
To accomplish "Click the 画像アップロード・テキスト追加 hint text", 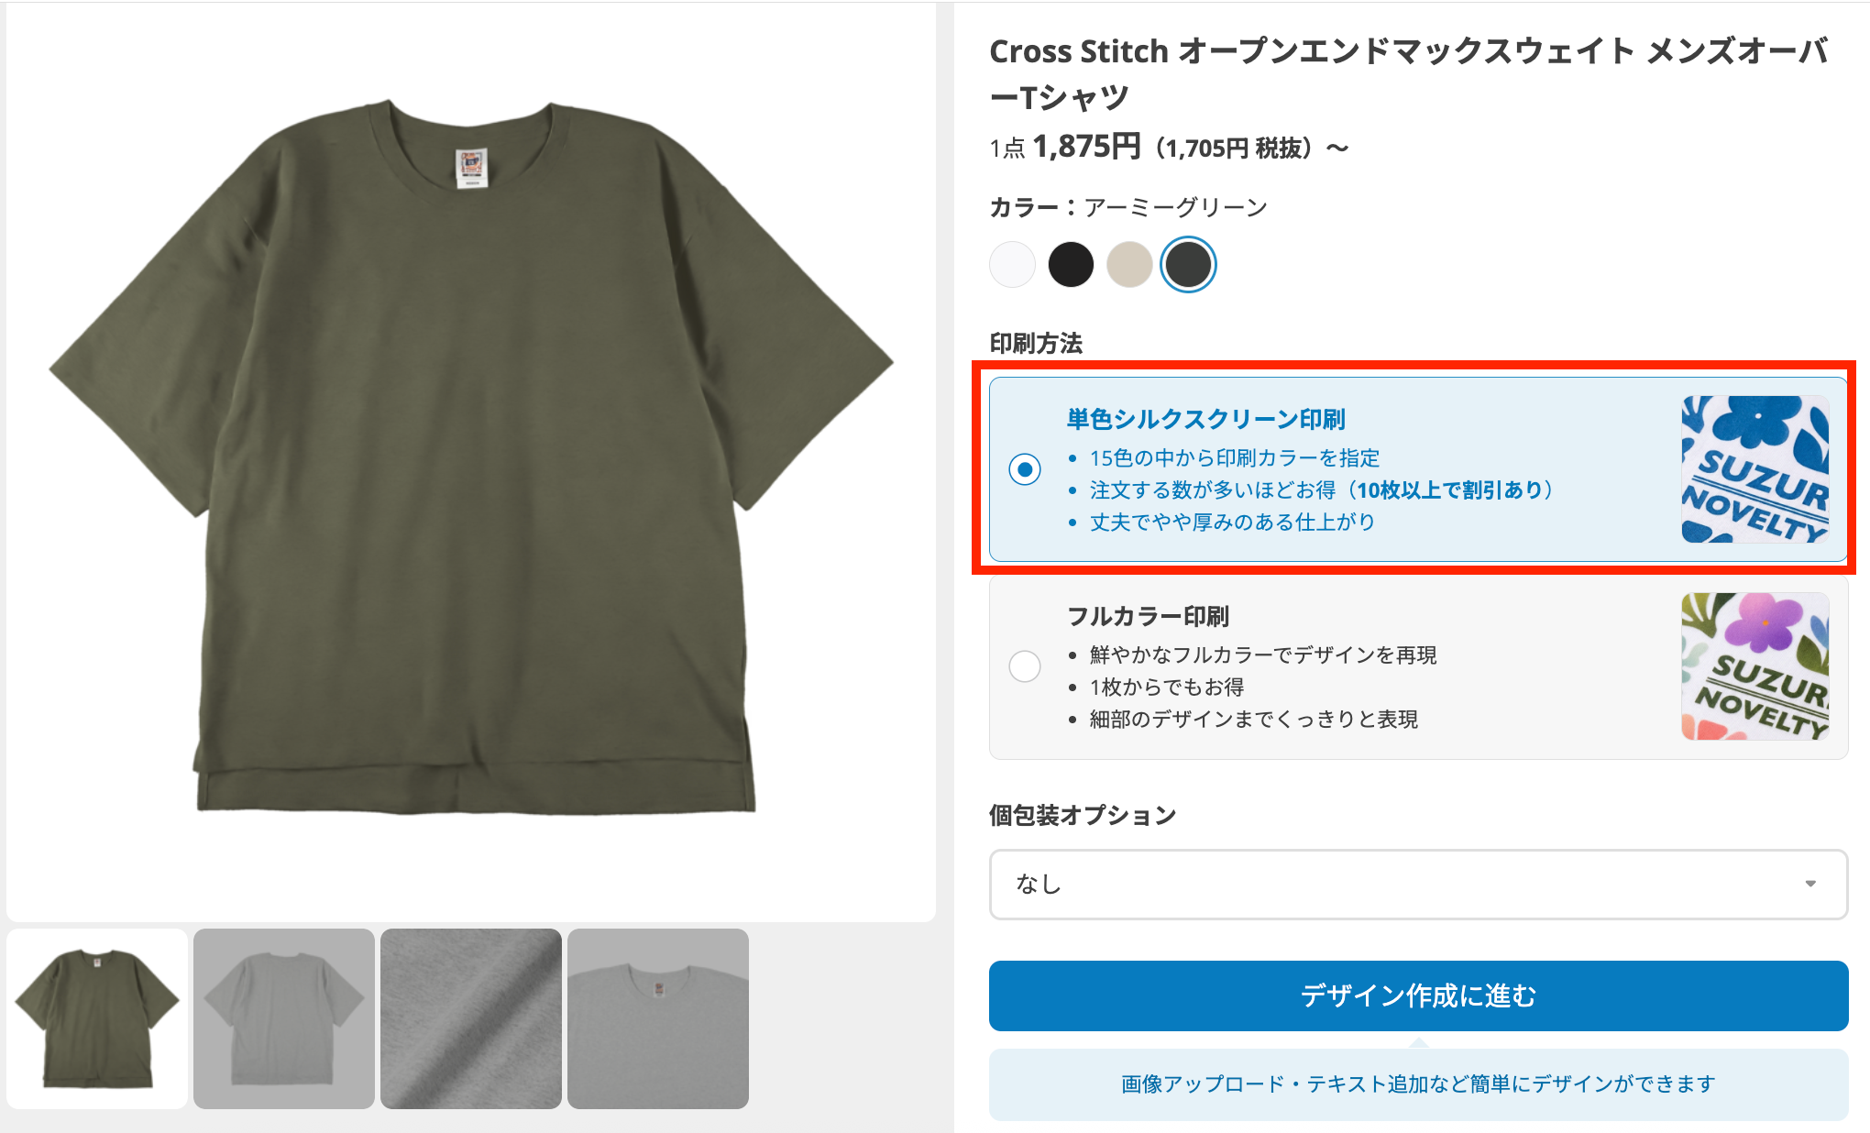I will pos(1417,1084).
